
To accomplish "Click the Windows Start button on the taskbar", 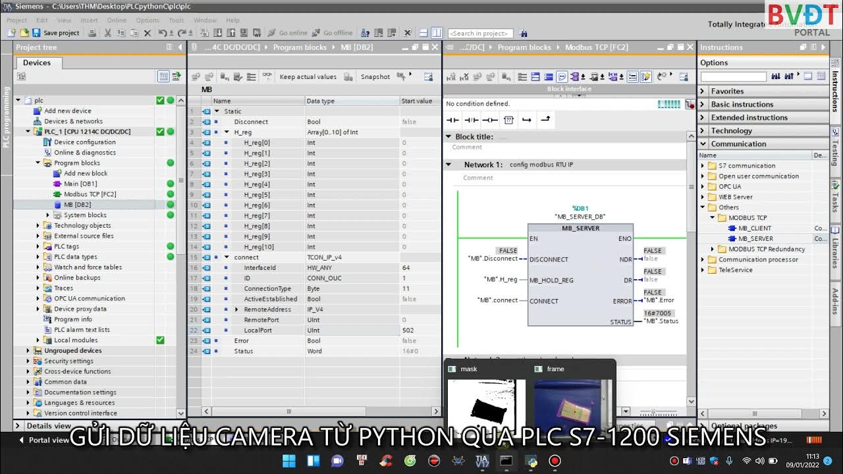I will click(288, 461).
